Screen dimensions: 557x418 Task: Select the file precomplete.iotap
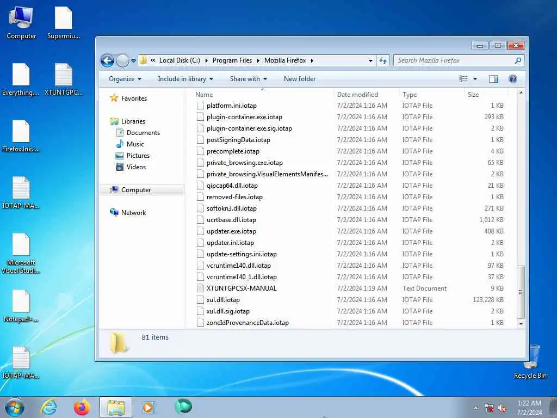233,151
